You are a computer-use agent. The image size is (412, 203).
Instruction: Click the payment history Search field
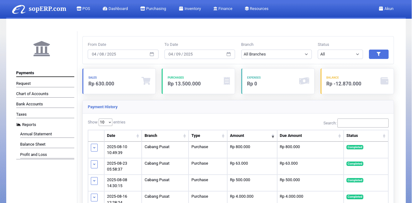(363, 123)
